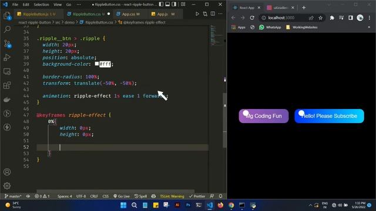Open changes compare icon in editor toolbar
The width and height of the screenshot is (376, 211).
coord(205,14)
